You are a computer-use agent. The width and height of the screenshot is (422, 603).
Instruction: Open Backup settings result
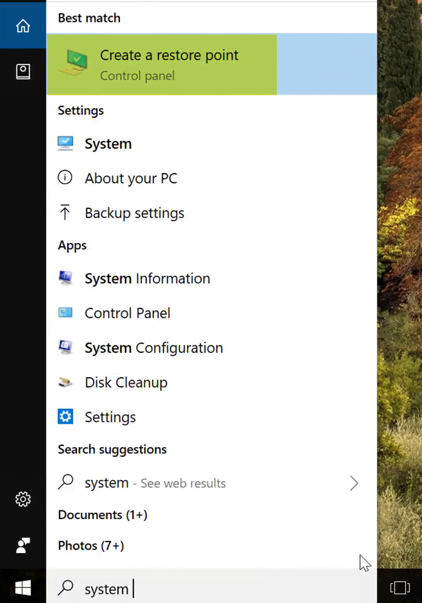click(212, 213)
